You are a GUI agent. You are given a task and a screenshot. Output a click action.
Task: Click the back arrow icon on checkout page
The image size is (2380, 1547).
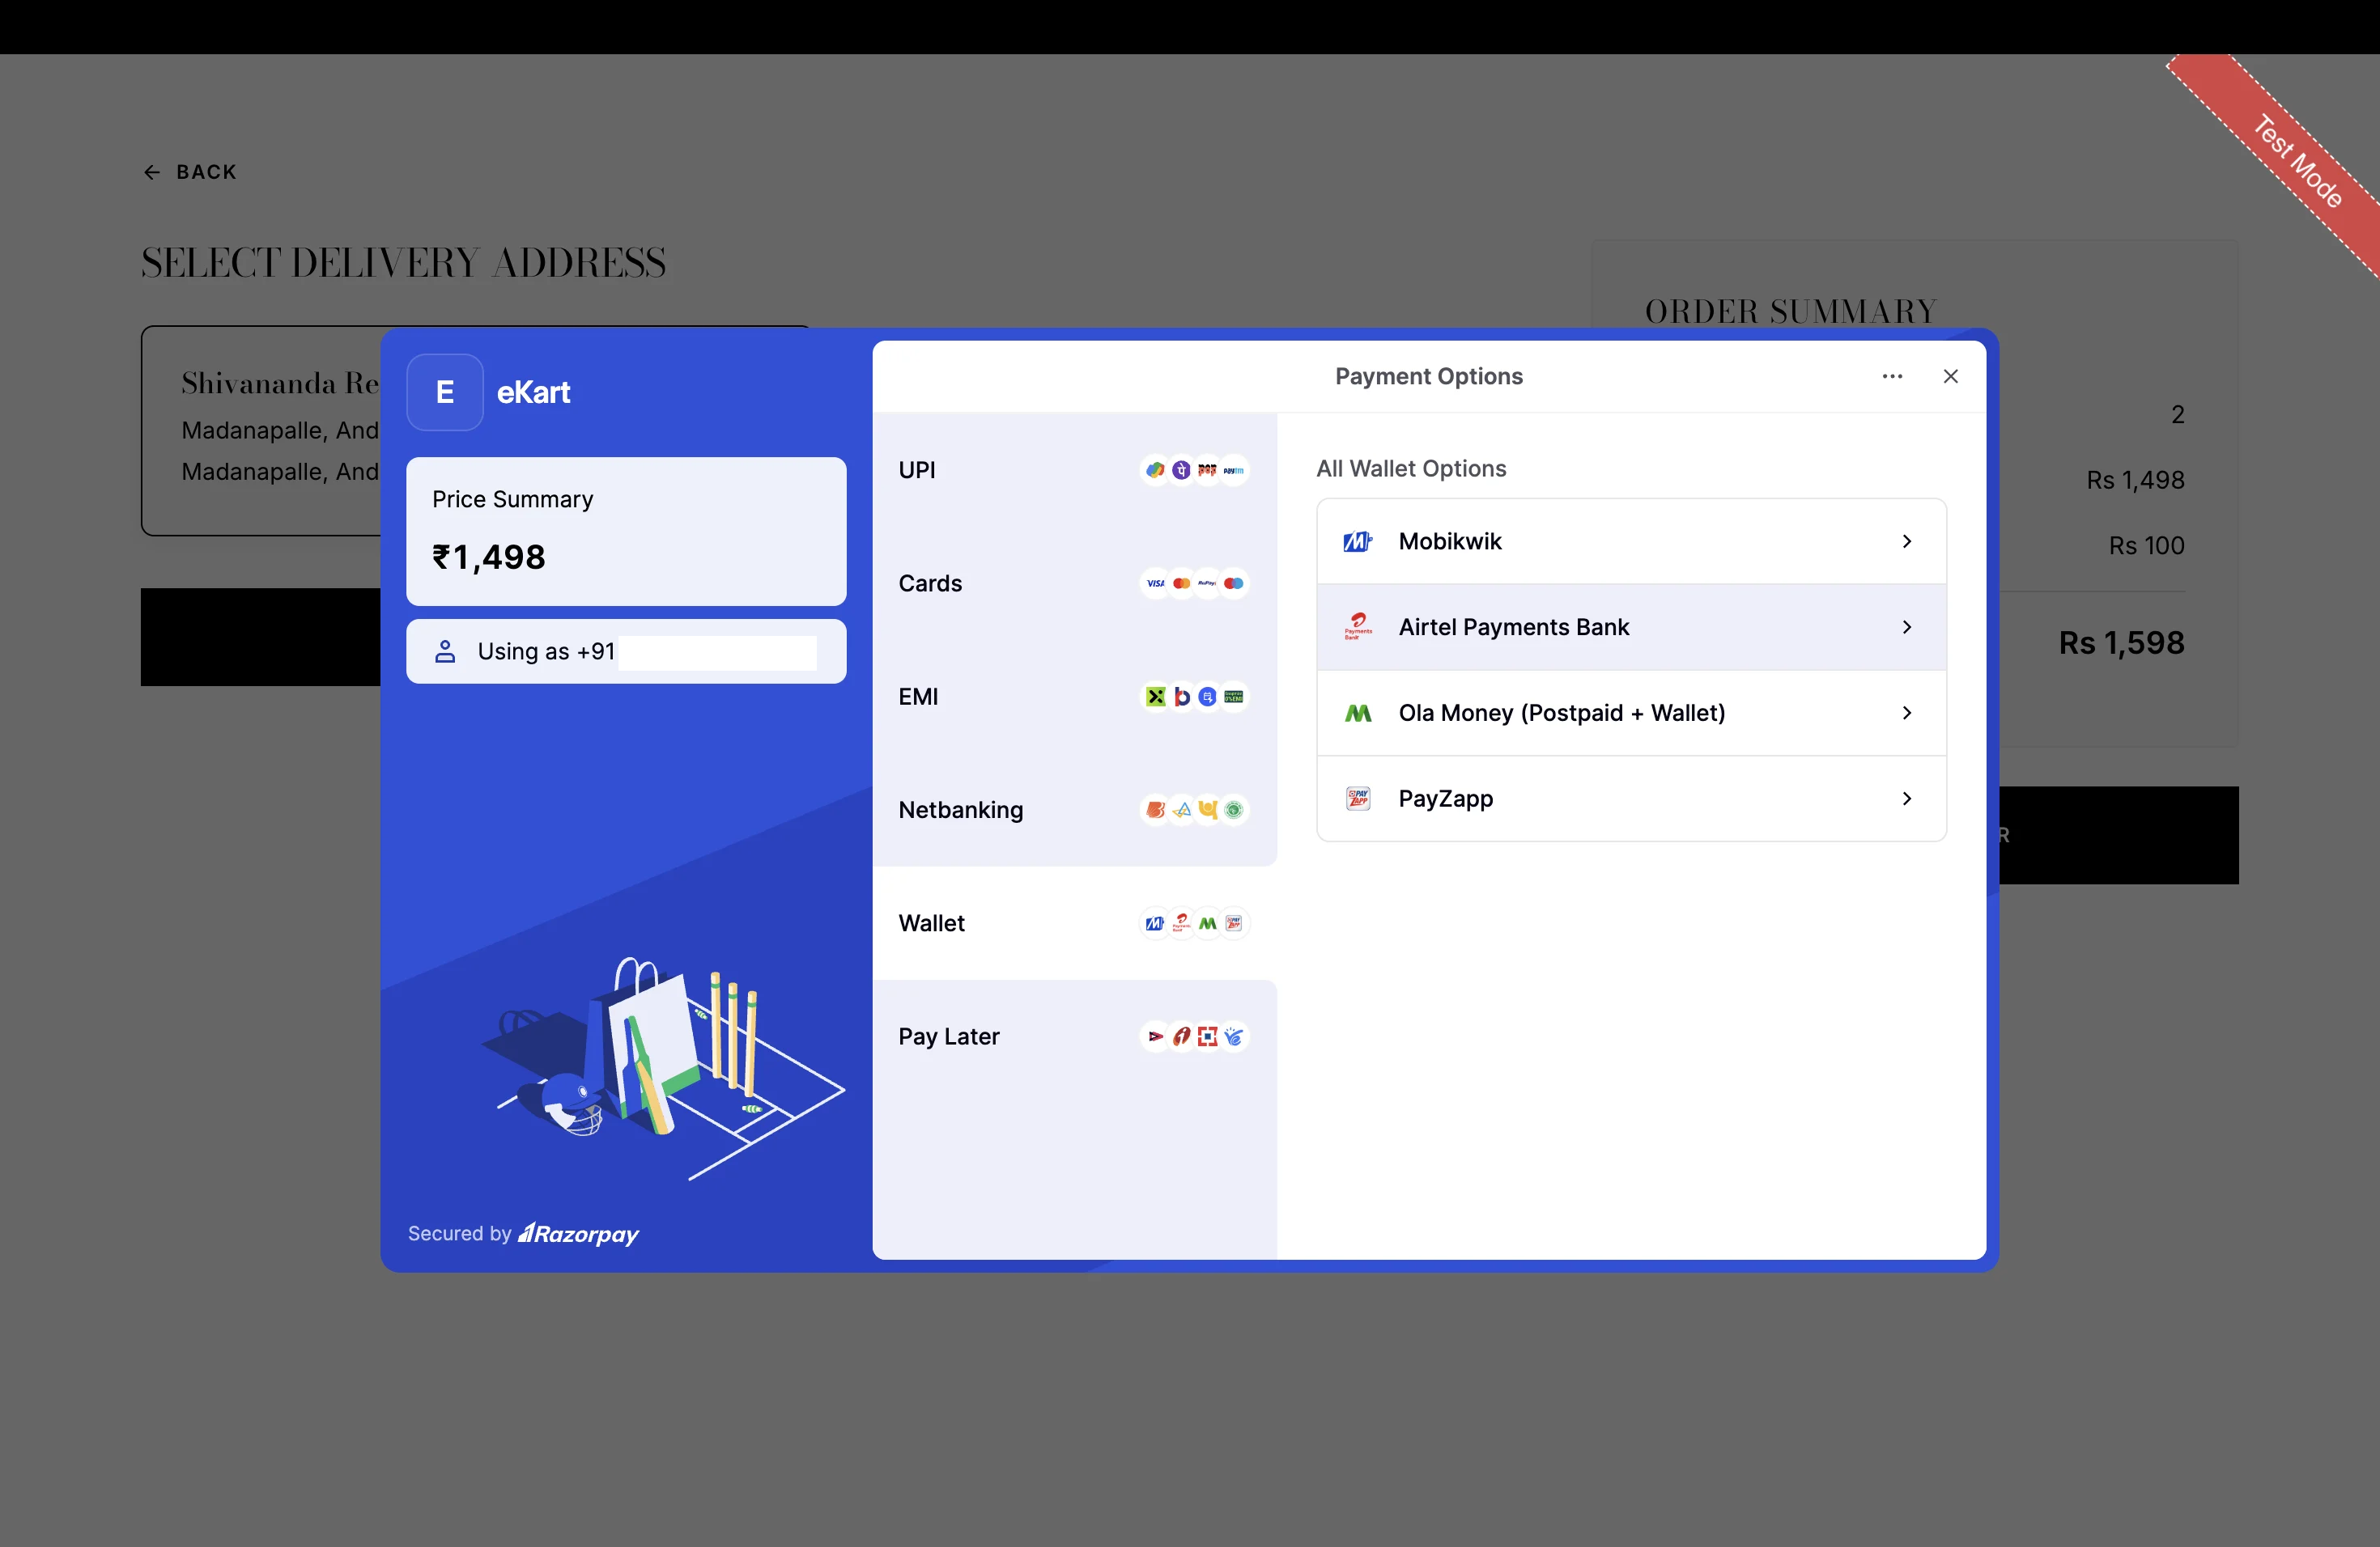[x=152, y=173]
